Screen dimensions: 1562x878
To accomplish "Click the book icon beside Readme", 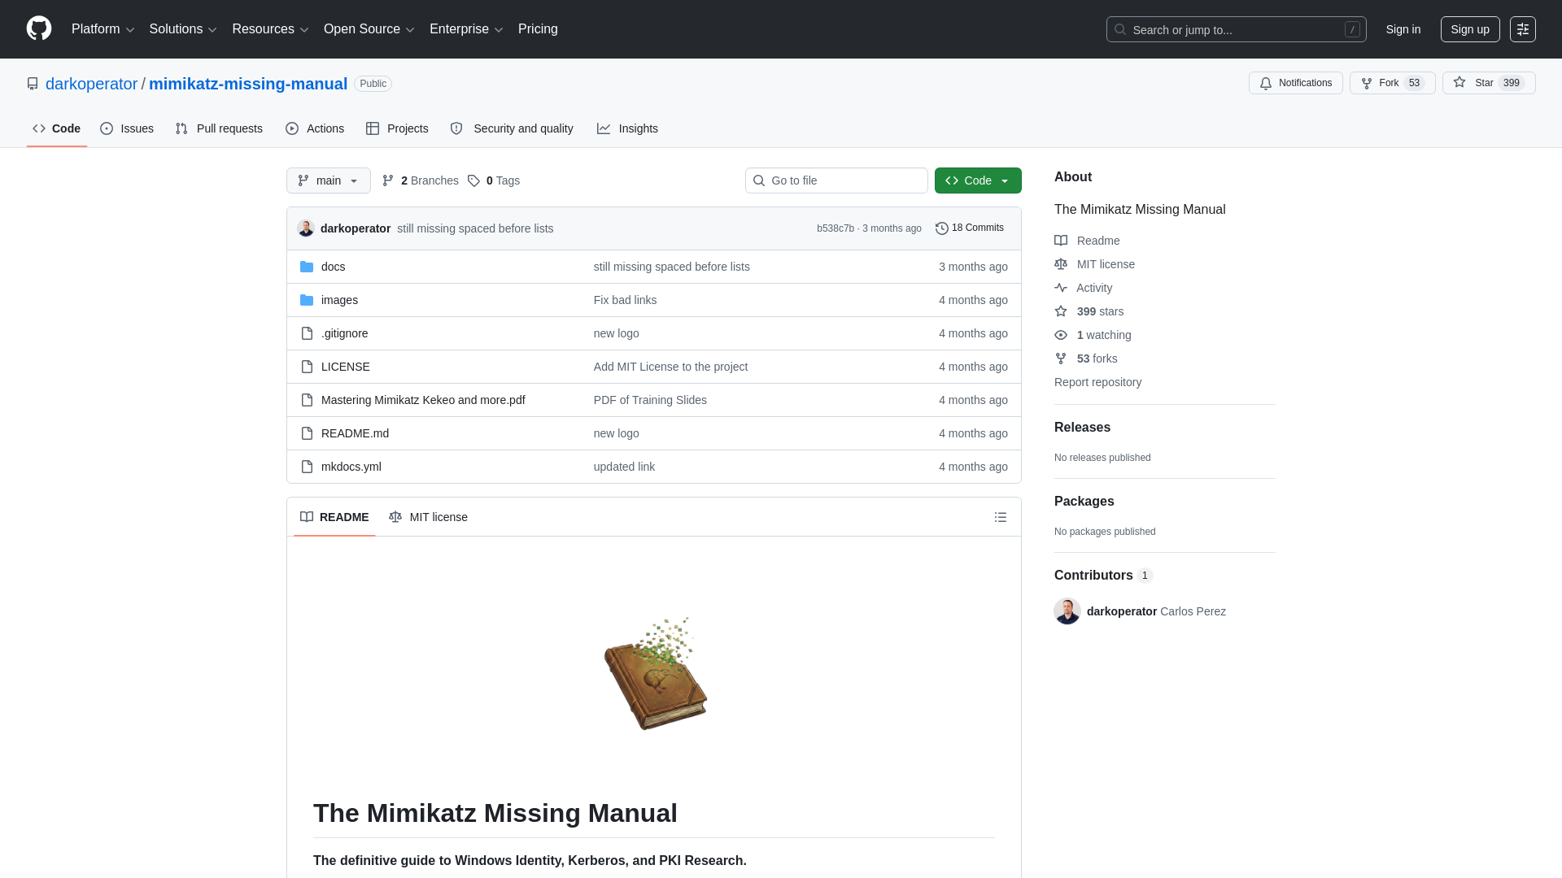I will pyautogui.click(x=1061, y=241).
